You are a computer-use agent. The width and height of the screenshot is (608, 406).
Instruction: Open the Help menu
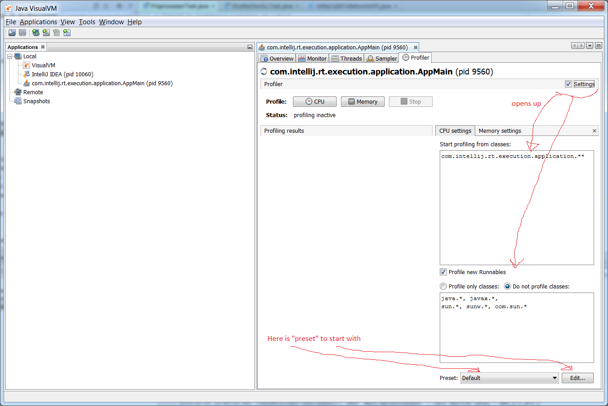click(135, 22)
